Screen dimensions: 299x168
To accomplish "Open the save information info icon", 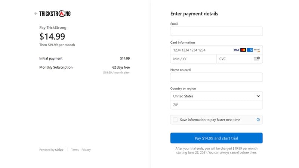I will pos(258,119).
